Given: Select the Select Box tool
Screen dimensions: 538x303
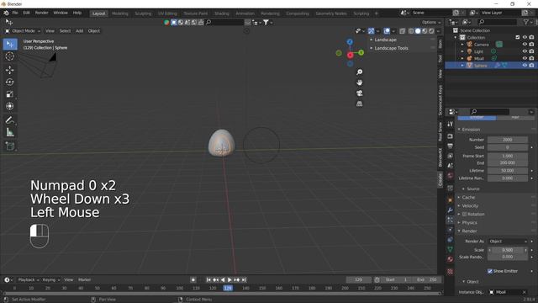Looking at the screenshot, I should pos(10,45).
